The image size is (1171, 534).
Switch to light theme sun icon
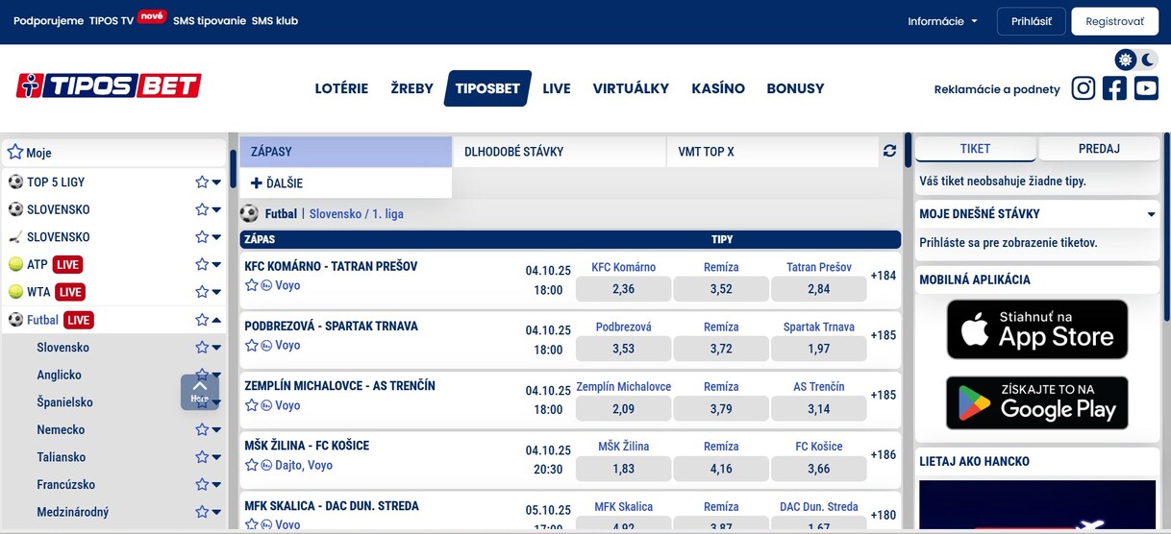(x=1125, y=60)
